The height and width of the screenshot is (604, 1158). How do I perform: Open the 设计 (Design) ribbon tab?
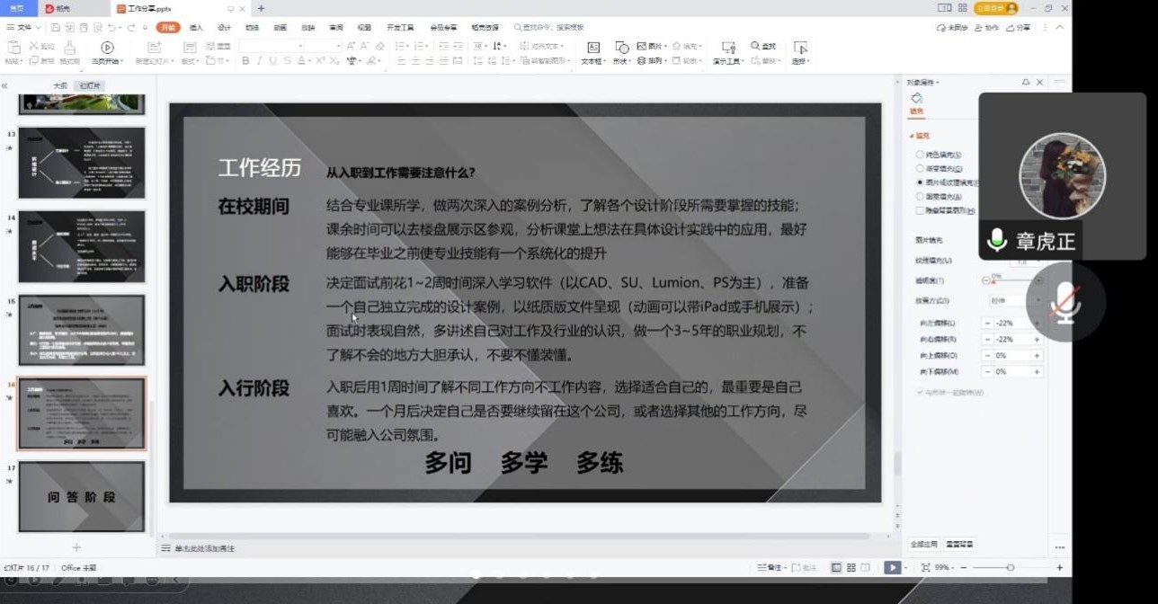pyautogui.click(x=224, y=28)
